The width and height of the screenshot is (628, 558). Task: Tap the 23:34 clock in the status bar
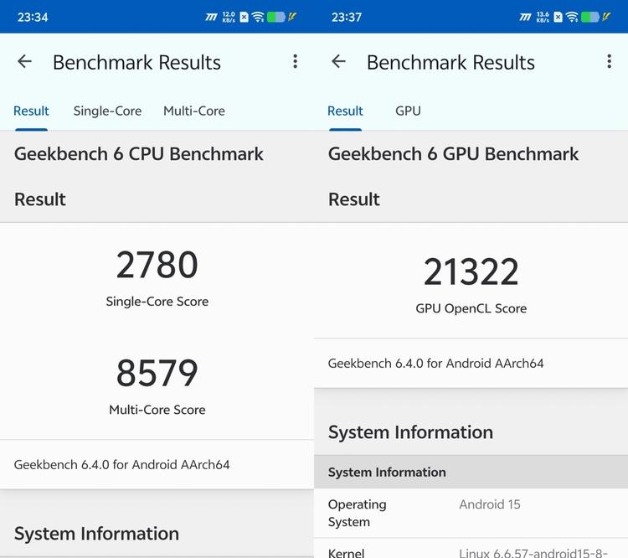pos(33,18)
